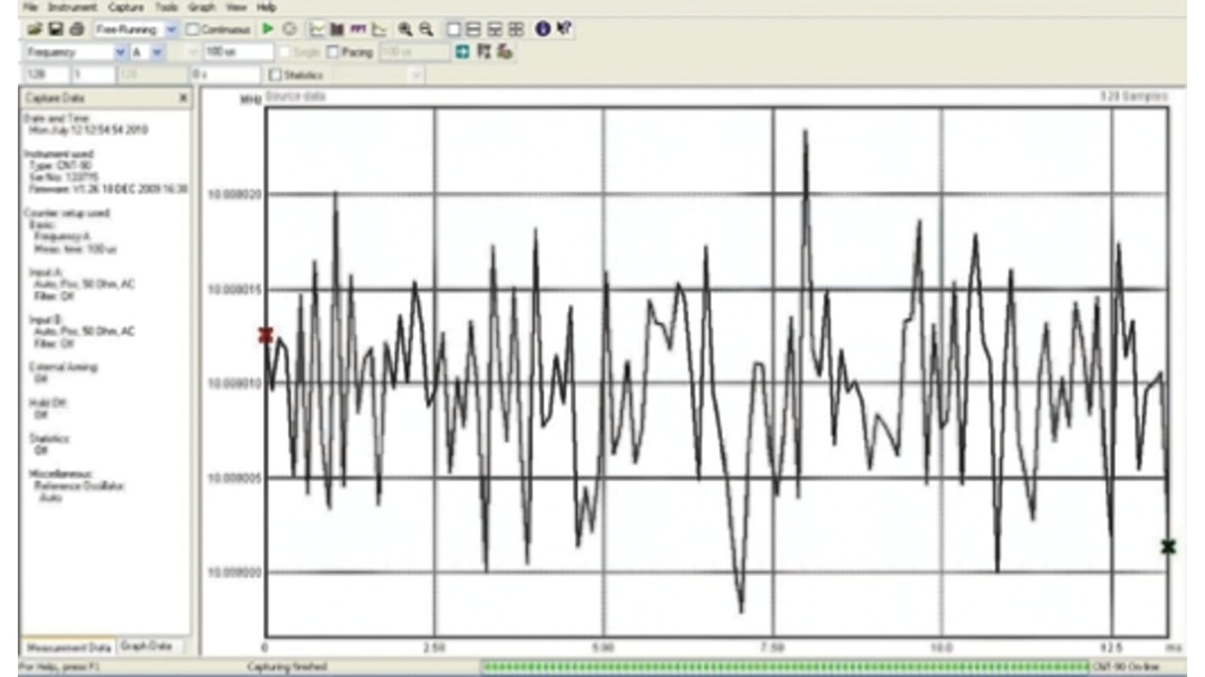1205x677 pixels.
Task: Toggle the Continuous checkbox
Action: [193, 30]
